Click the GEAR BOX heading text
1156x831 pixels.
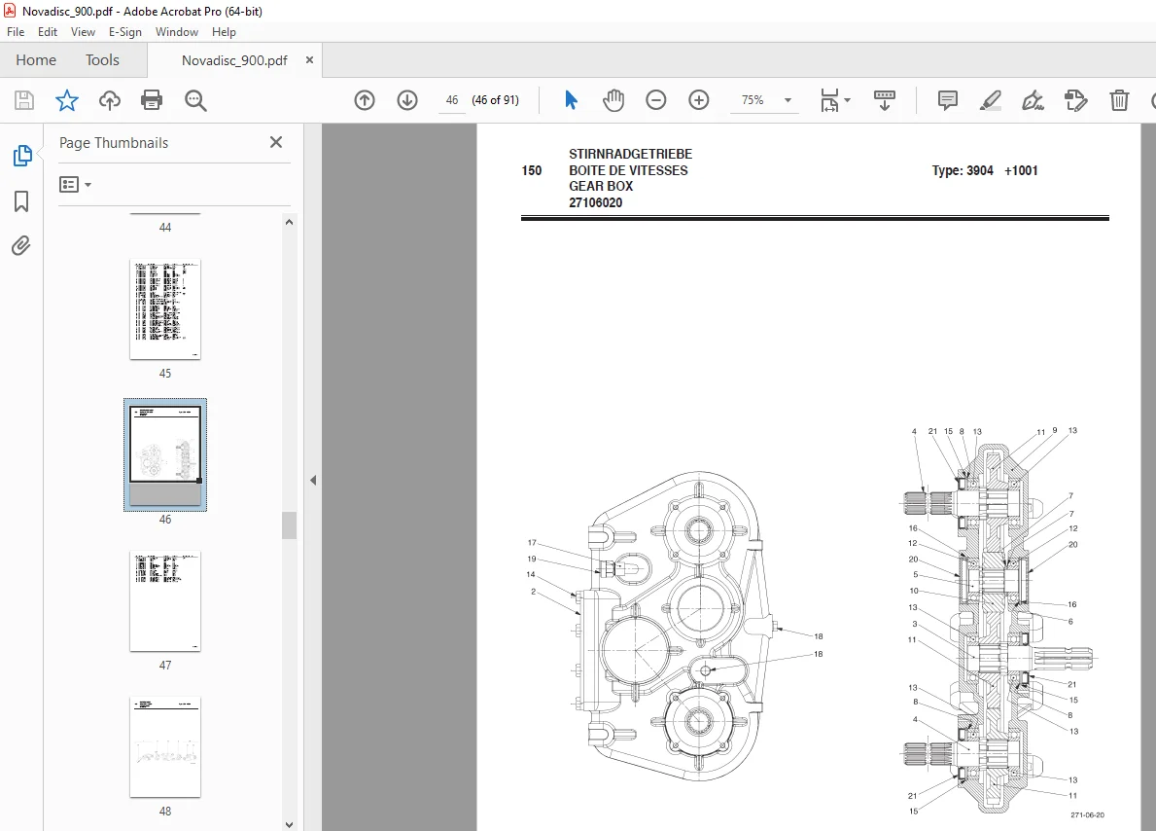601,186
